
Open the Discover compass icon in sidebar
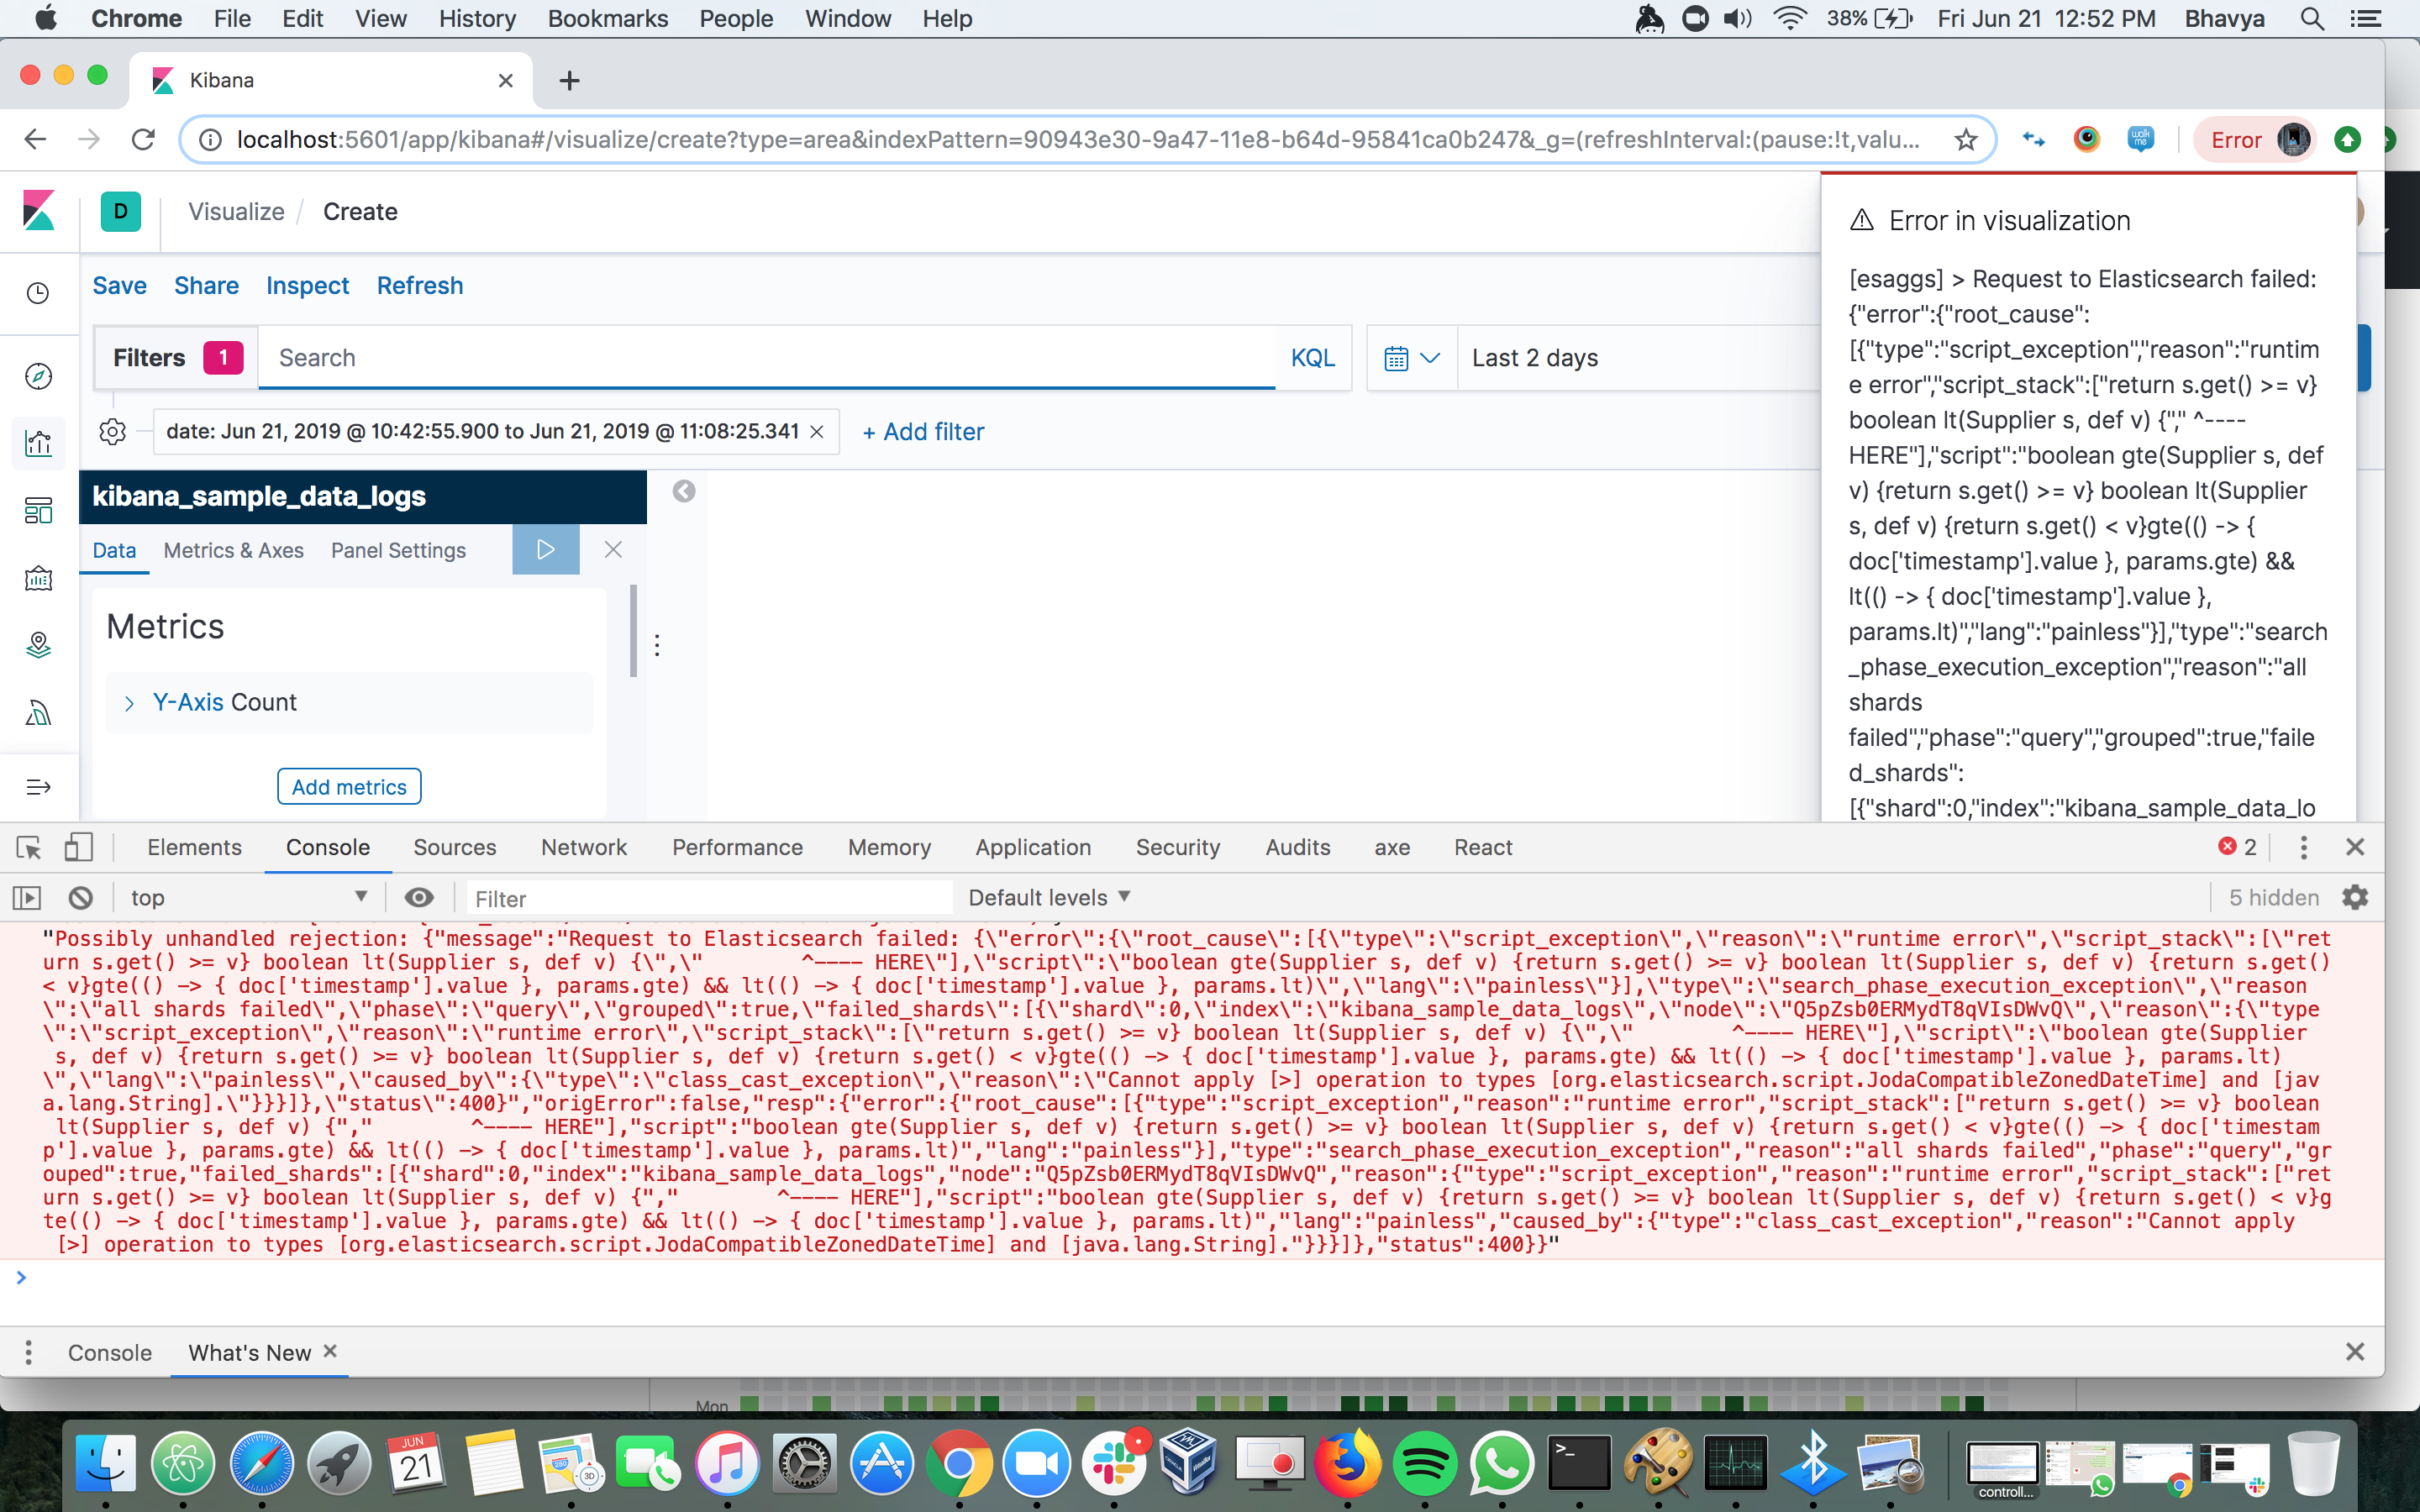(38, 376)
